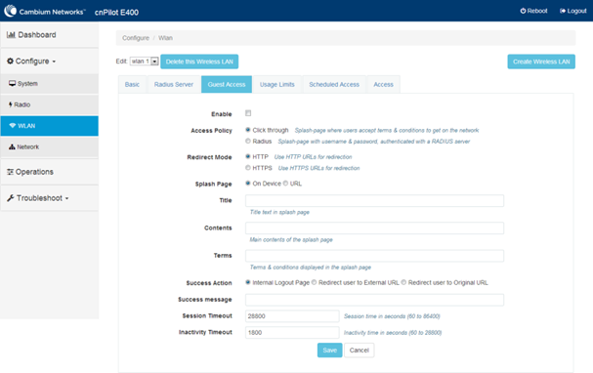Switch to the Access tab
This screenshot has height=373, width=593.
[384, 84]
